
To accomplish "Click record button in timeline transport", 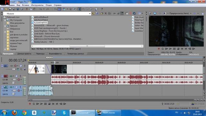I will [30, 104].
